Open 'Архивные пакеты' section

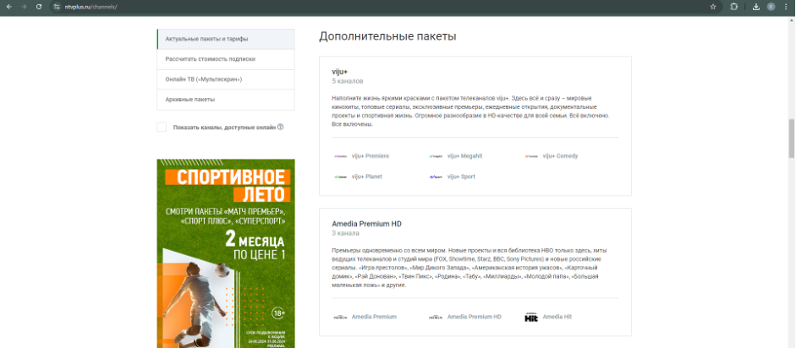[225, 100]
